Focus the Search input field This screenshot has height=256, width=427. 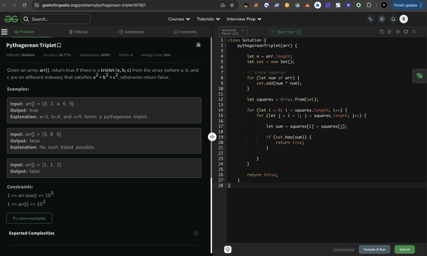pyautogui.click(x=56, y=19)
